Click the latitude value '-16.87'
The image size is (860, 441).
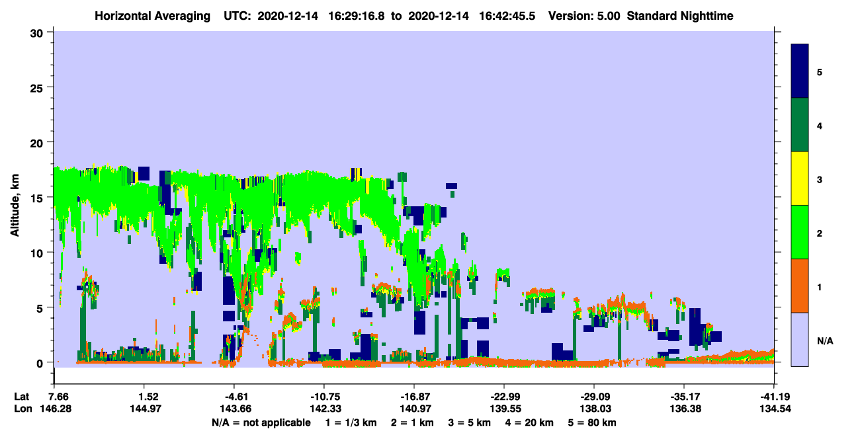pos(414,397)
